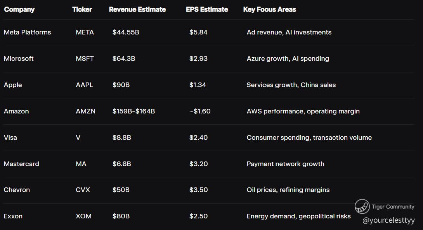
Task: Click the Tiger Community label text
Action: click(393, 207)
